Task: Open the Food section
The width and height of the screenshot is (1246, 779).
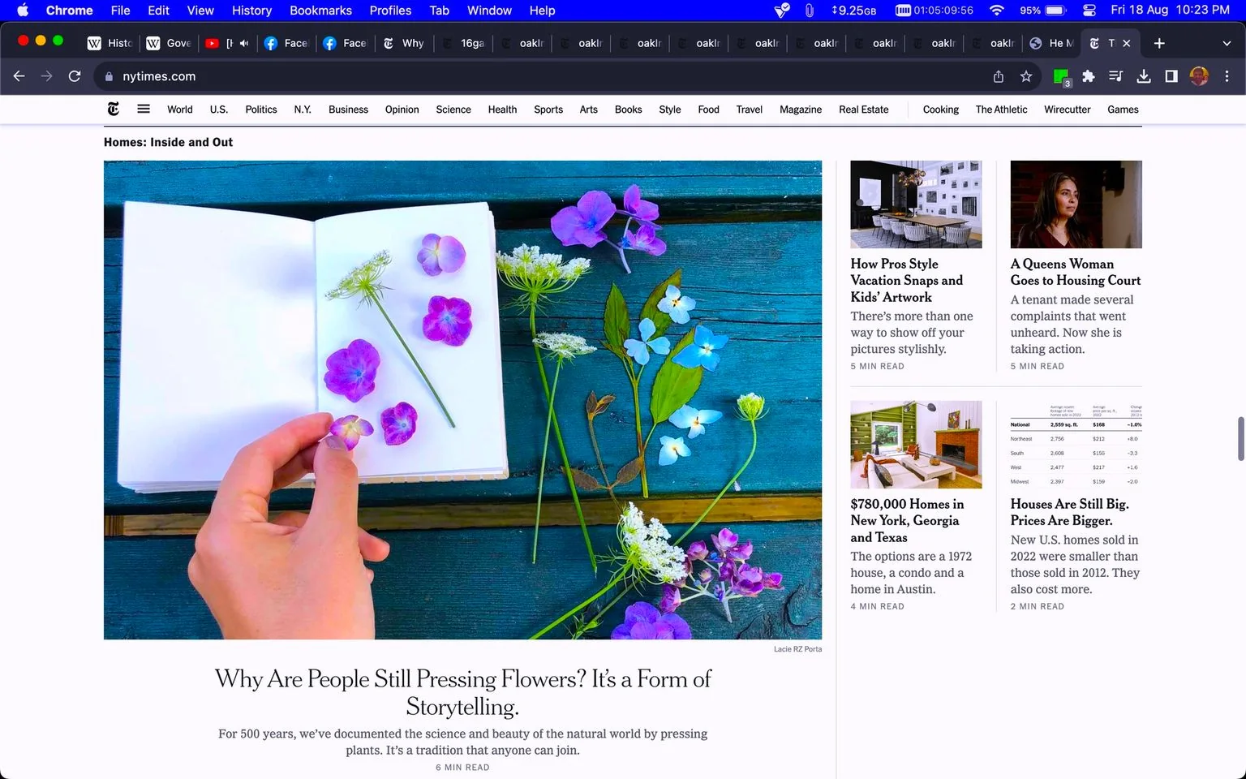Action: 708,110
